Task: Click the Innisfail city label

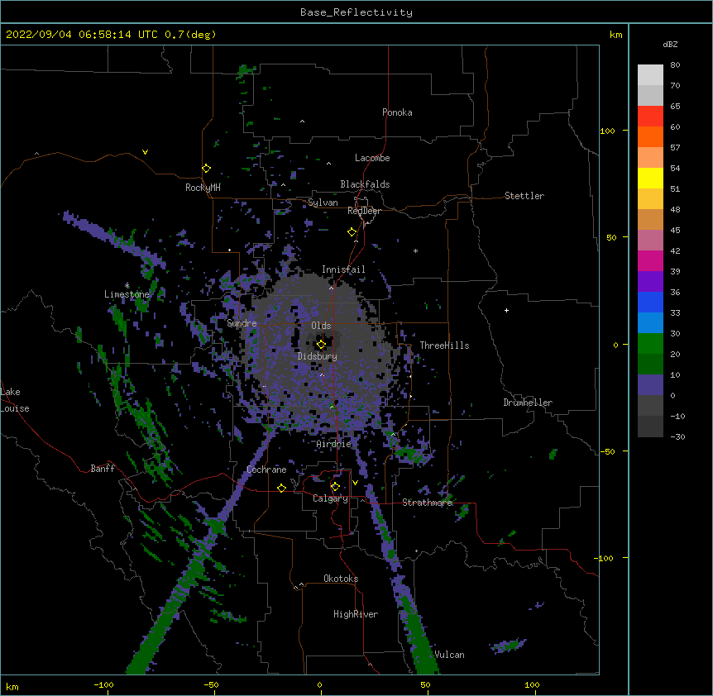Action: 343,269
